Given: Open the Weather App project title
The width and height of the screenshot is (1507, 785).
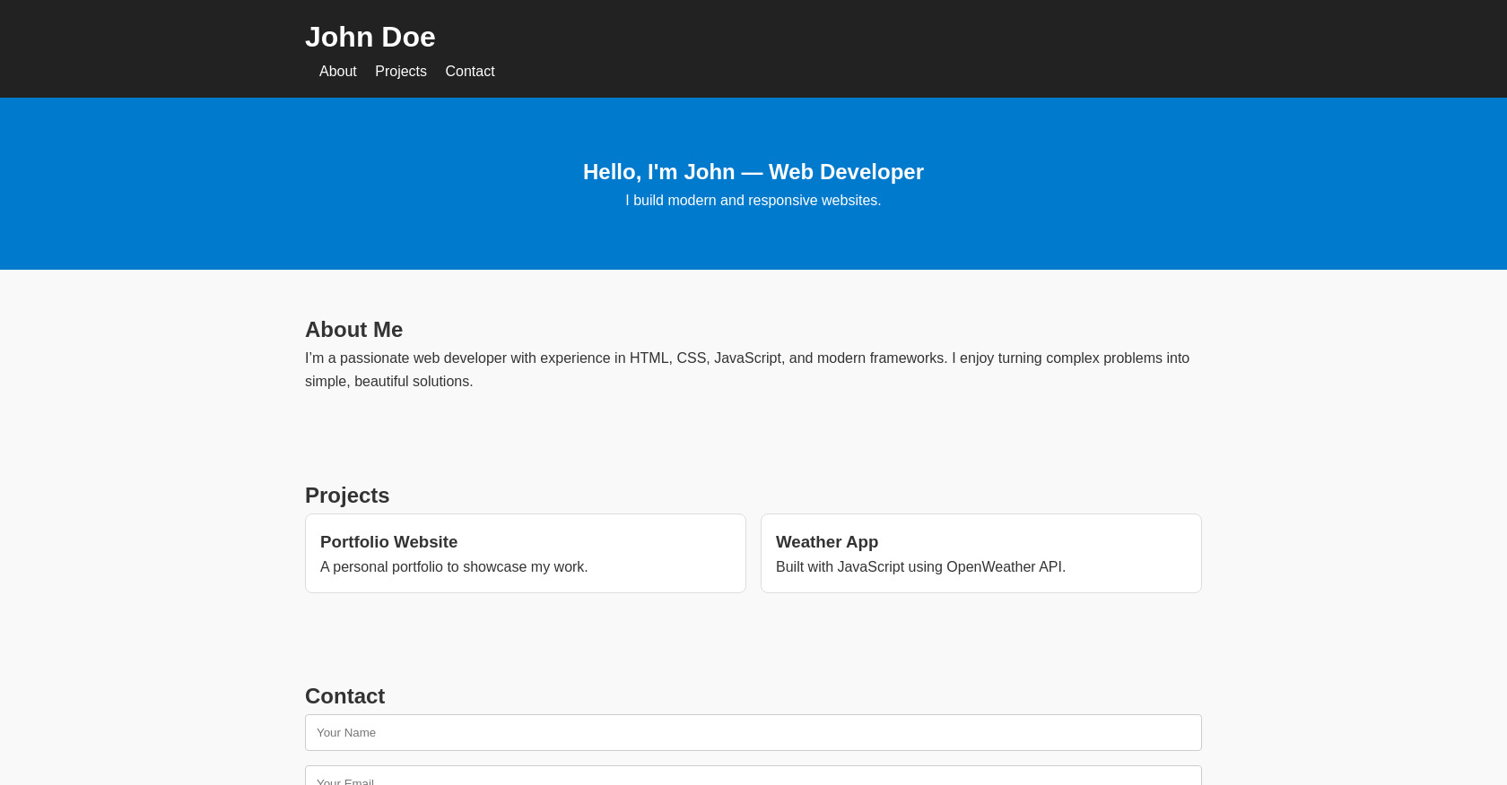Looking at the screenshot, I should 826,542.
